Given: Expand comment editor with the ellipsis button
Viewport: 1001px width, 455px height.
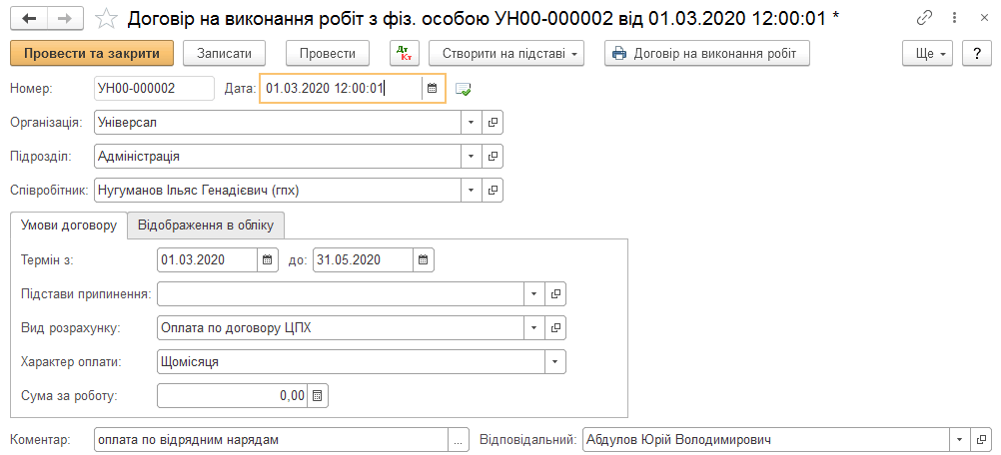Looking at the screenshot, I should (459, 440).
